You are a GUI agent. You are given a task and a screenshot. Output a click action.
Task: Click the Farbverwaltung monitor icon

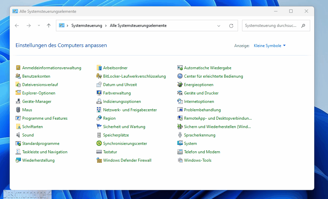[x=99, y=93]
